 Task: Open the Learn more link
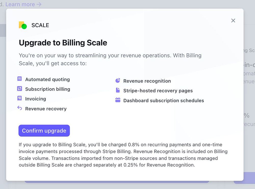[x=23, y=4]
